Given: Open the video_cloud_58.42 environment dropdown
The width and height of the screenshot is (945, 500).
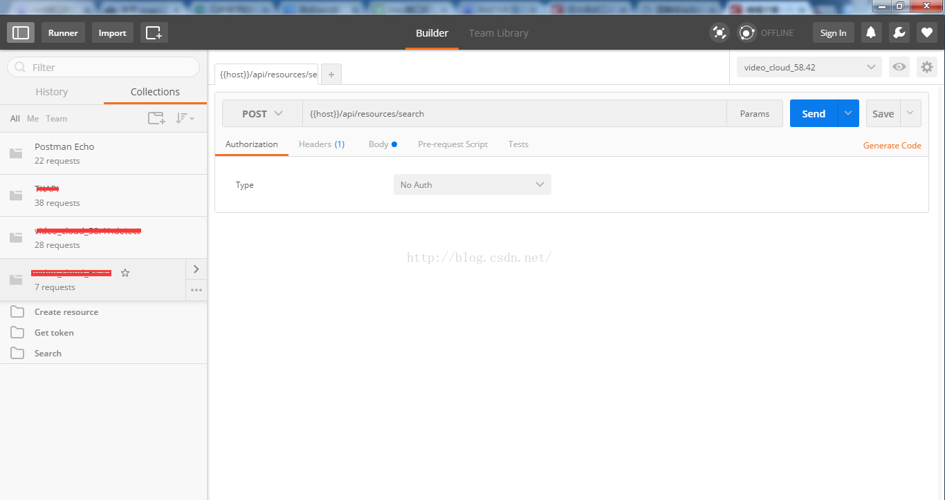Looking at the screenshot, I should [x=809, y=67].
